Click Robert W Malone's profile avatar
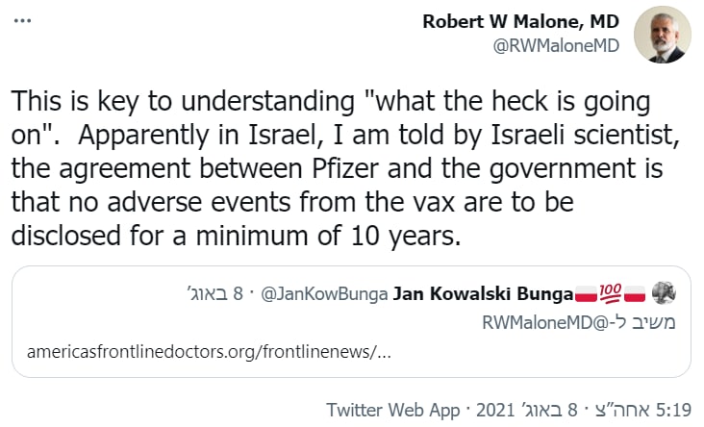704x427 pixels. [x=665, y=35]
